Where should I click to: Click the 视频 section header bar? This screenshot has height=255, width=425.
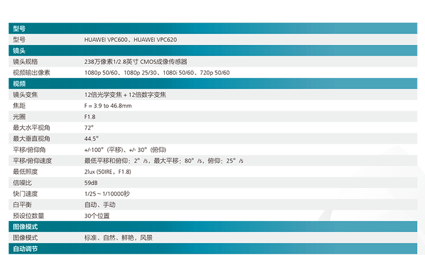point(215,84)
